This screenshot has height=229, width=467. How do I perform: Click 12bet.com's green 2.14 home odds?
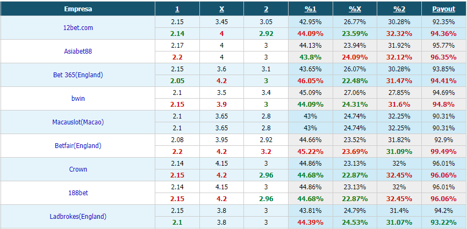point(177,34)
